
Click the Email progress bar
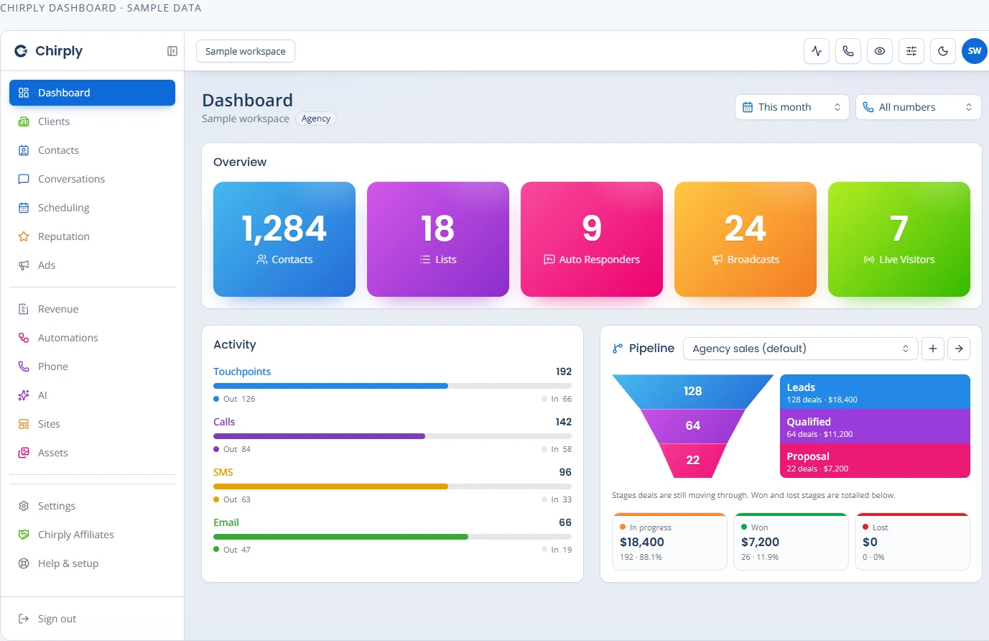click(393, 537)
